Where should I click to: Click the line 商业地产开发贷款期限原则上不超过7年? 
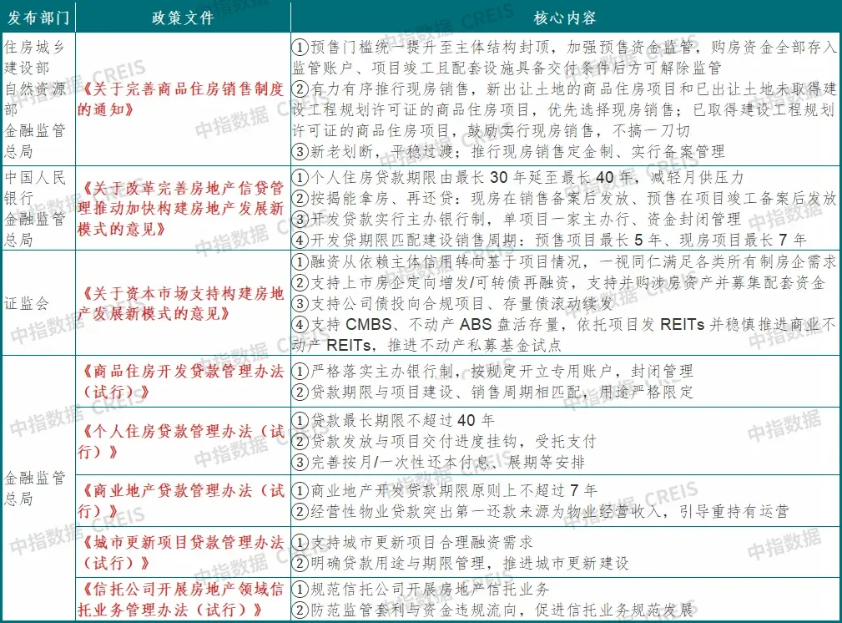click(445, 490)
